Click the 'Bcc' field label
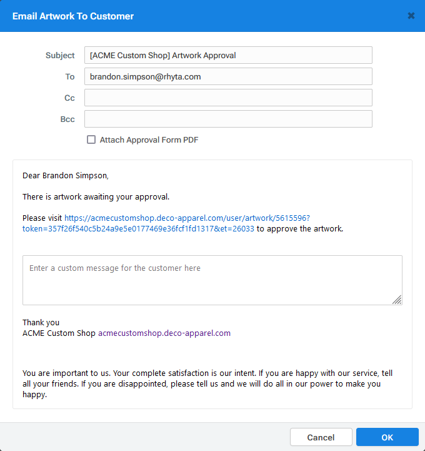Image resolution: width=425 pixels, height=451 pixels. click(x=67, y=119)
